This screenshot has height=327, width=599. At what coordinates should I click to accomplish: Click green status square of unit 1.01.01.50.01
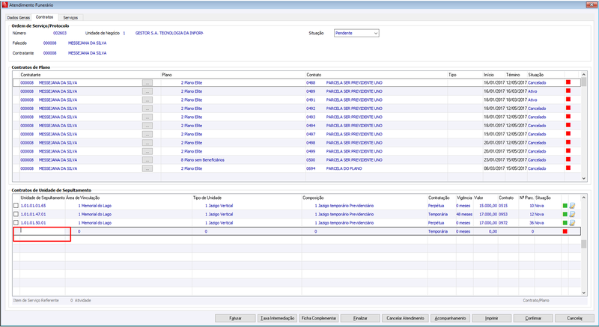pyautogui.click(x=565, y=223)
